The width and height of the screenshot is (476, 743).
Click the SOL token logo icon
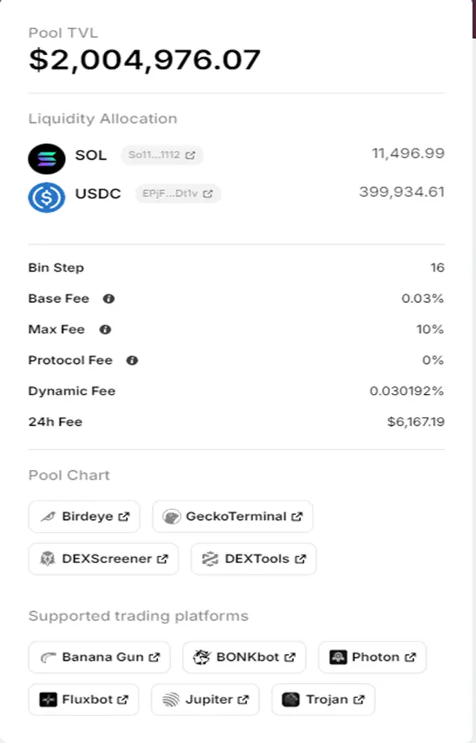click(x=47, y=157)
